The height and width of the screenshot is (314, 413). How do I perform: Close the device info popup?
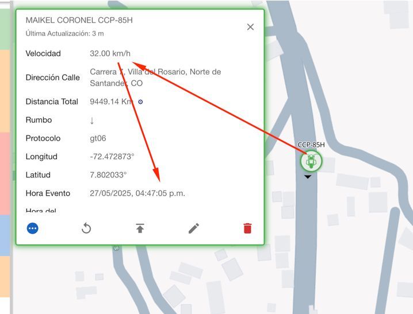(x=250, y=27)
